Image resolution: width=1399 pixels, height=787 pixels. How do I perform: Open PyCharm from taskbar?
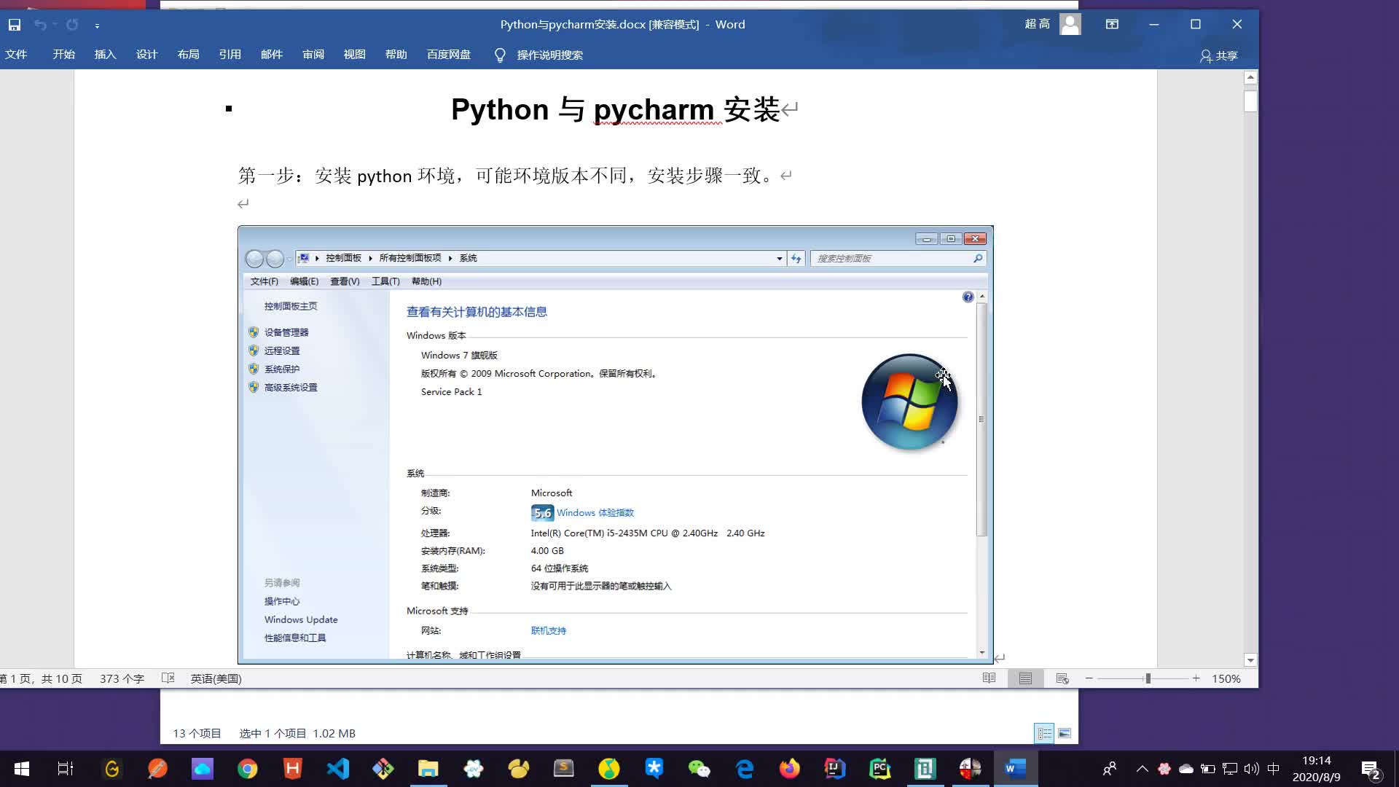(880, 769)
